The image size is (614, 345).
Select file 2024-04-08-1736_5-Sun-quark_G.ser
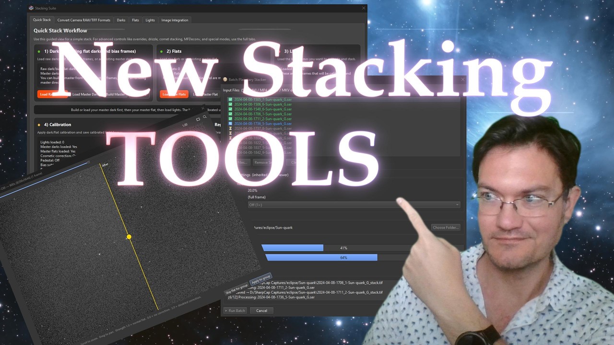[x=263, y=124]
